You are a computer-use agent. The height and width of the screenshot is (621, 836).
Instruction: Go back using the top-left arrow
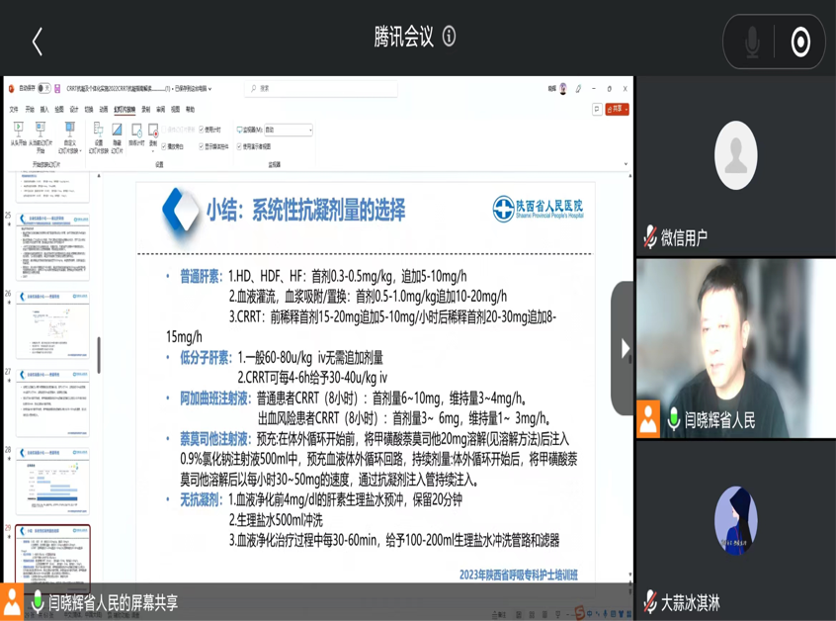(x=38, y=41)
